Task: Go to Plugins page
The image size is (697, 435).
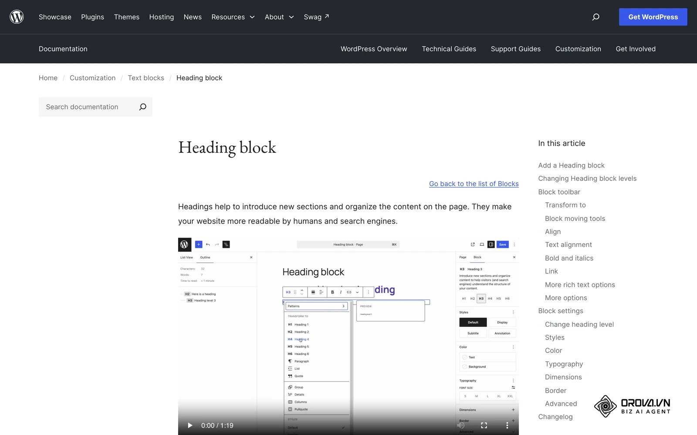Action: pos(92,17)
